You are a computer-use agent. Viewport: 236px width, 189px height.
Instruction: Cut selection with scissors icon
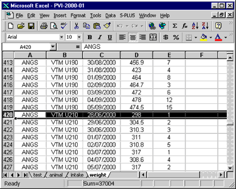[76, 26]
